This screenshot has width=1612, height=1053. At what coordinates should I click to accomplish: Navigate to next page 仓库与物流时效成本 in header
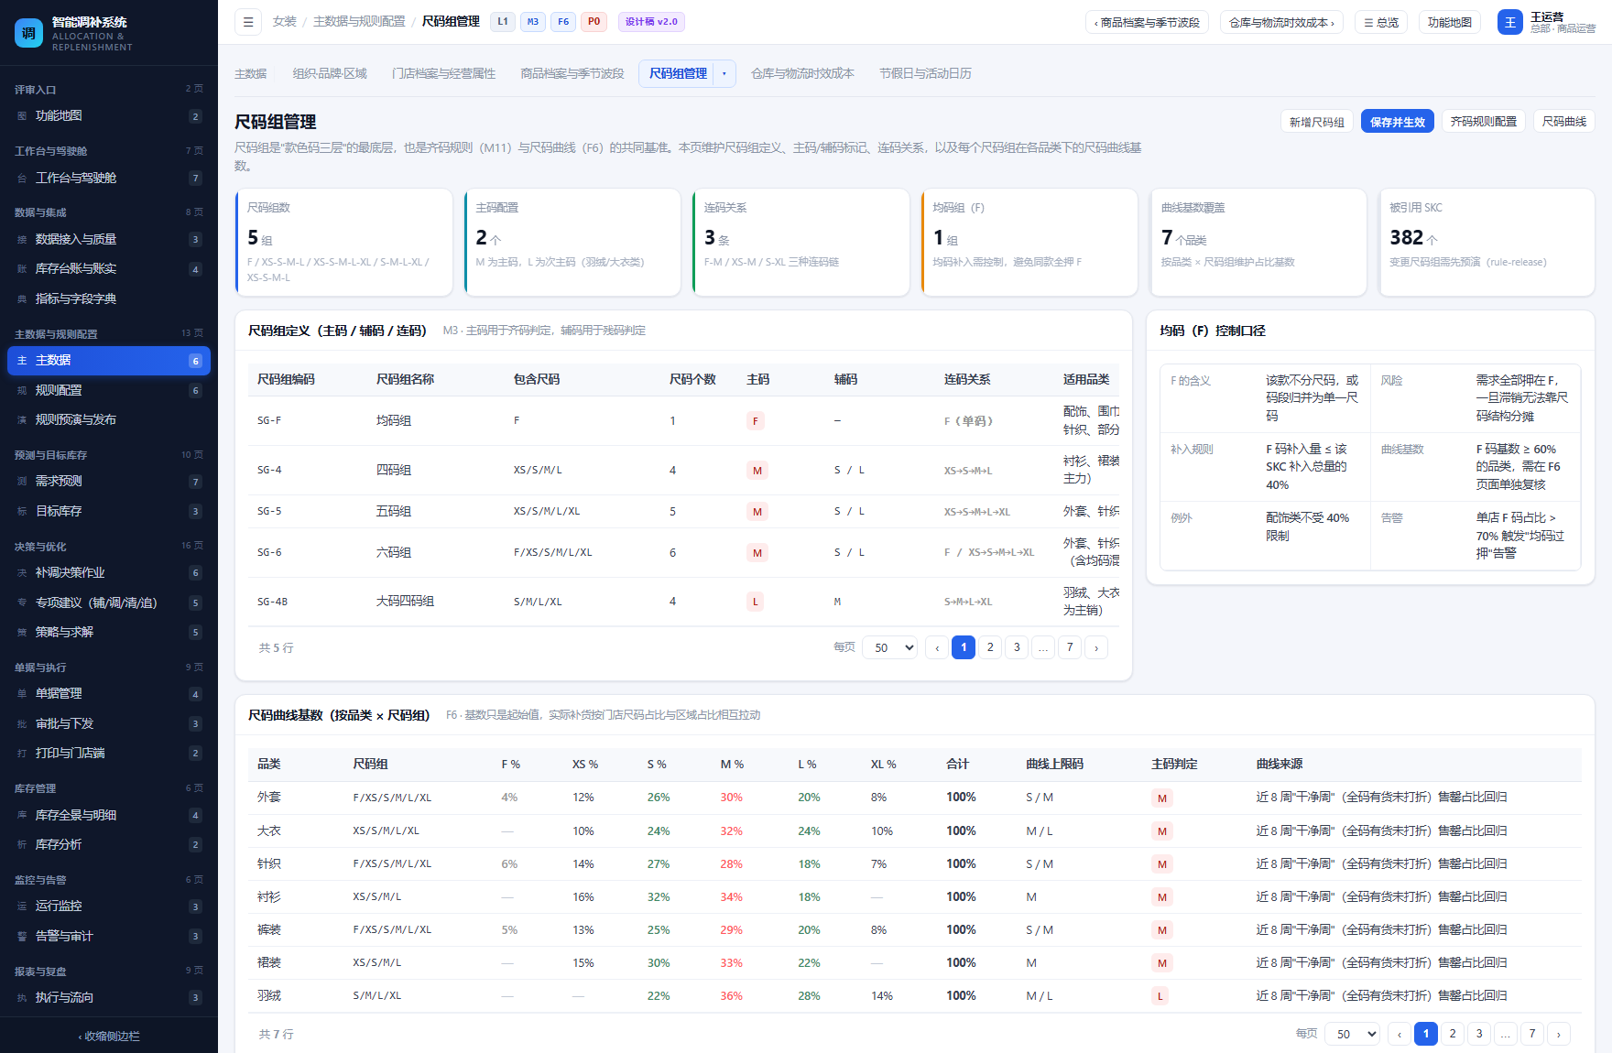coord(1281,23)
